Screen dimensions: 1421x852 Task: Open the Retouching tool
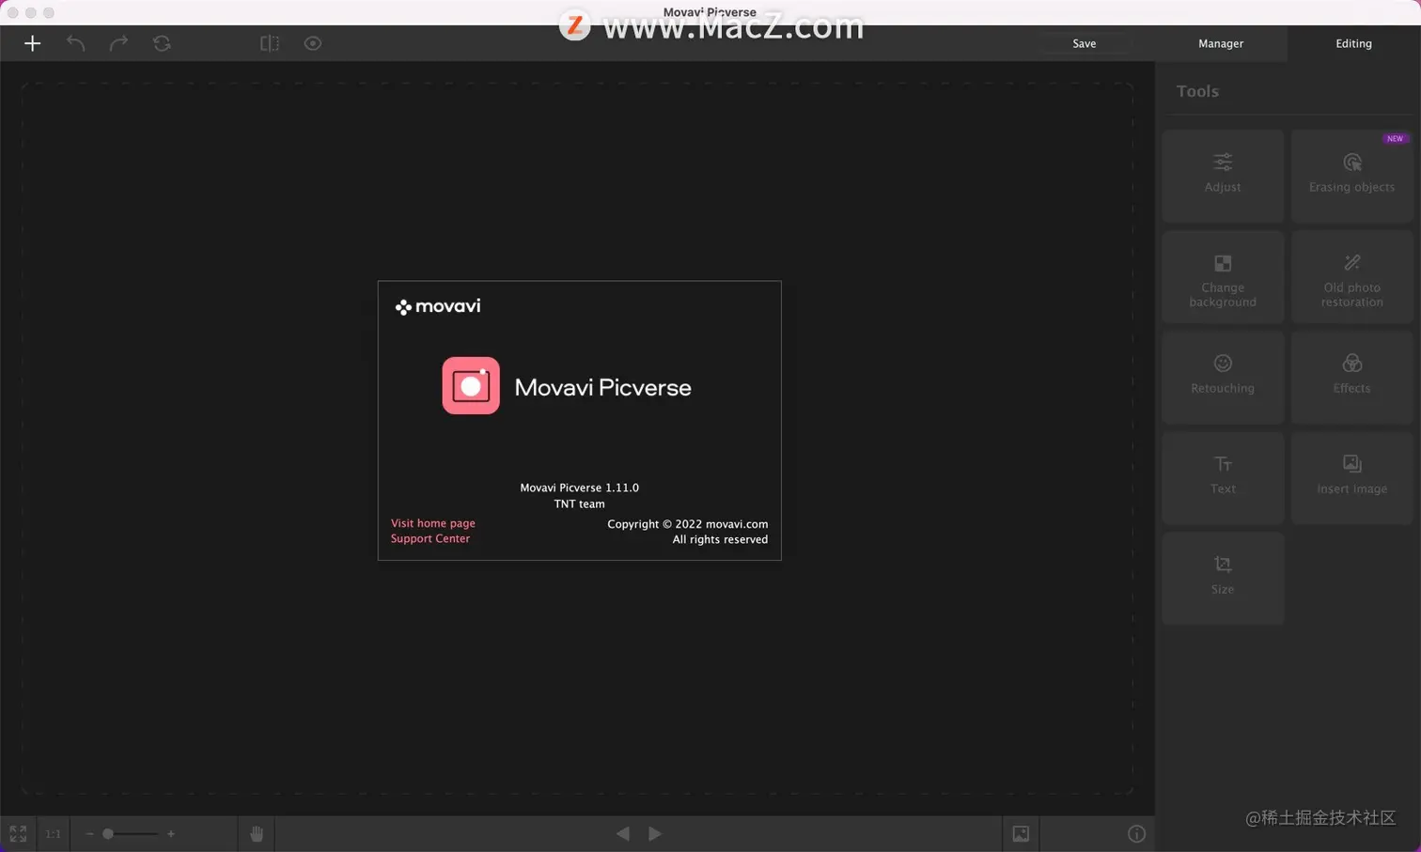click(1223, 378)
